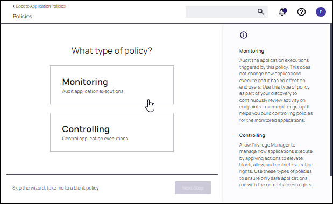The width and height of the screenshot is (333, 204).
Task: Click the Monitoring heading in info panel
Action: coord(251,51)
